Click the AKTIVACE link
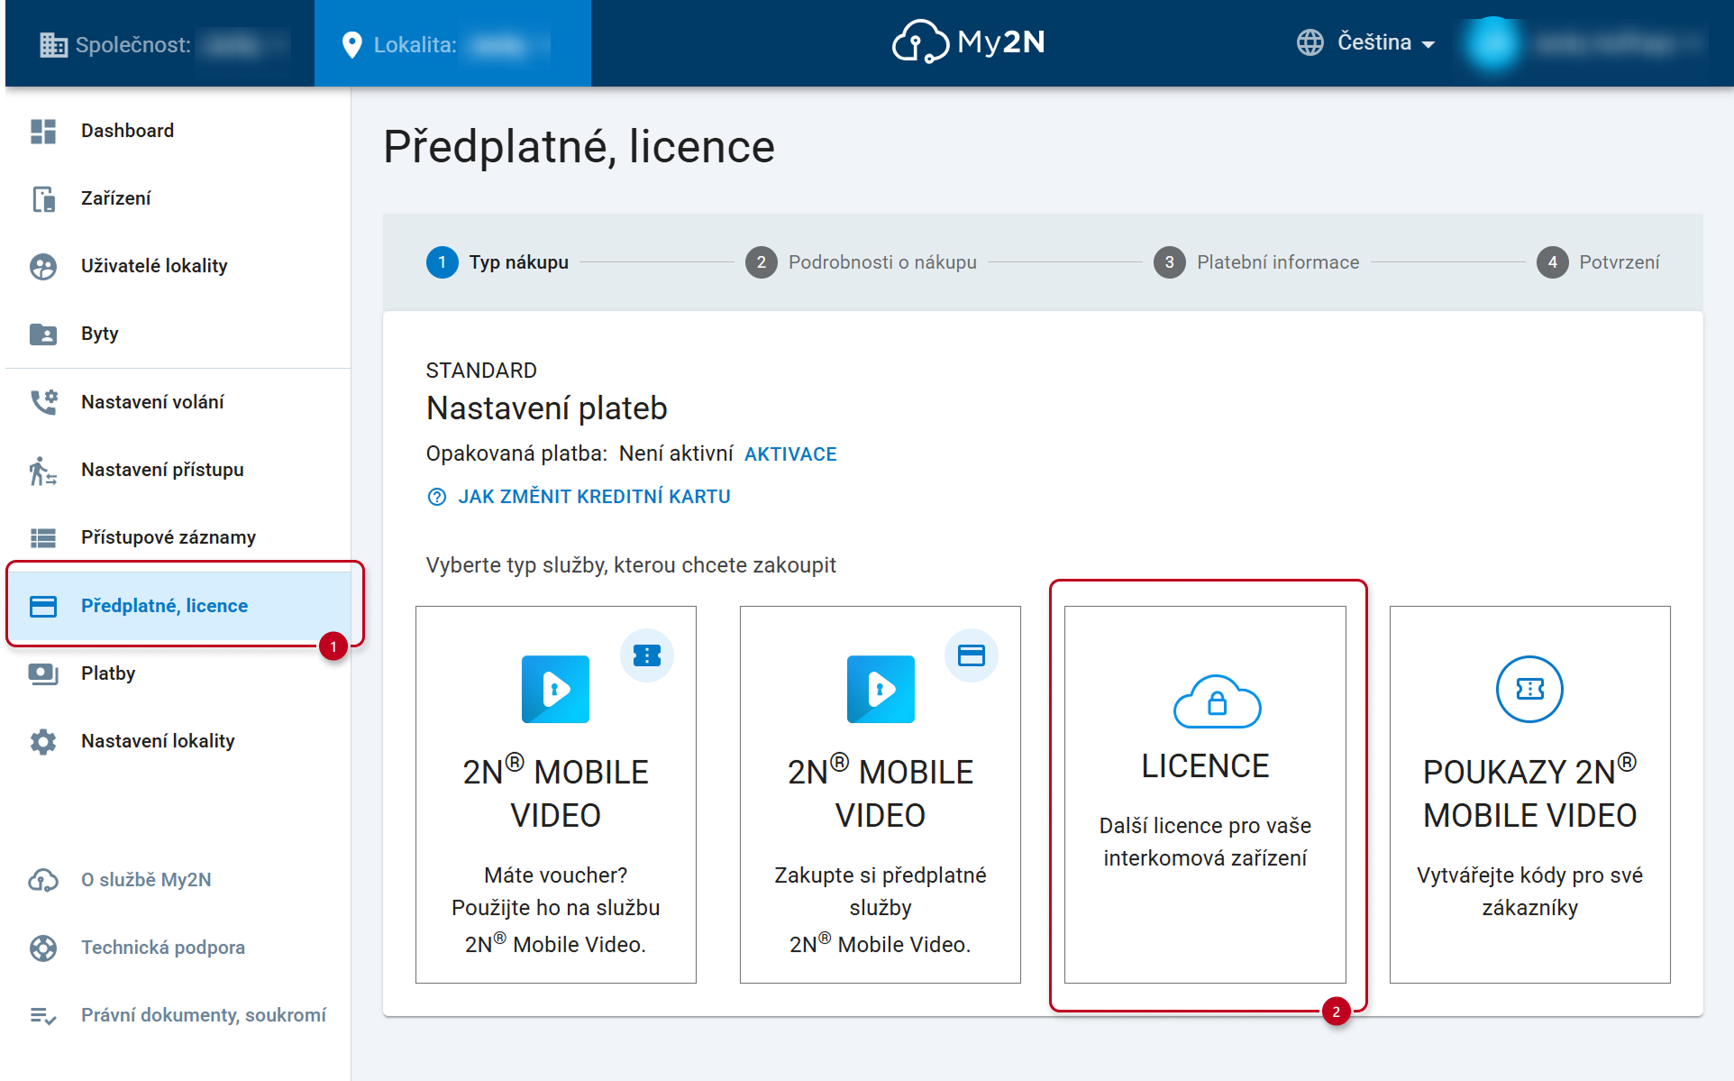Viewport: 1734px width, 1081px height. click(790, 454)
